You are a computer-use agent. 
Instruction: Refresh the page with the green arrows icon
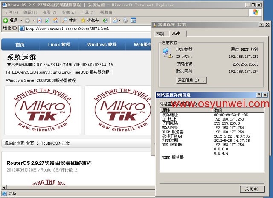[x=47, y=20]
